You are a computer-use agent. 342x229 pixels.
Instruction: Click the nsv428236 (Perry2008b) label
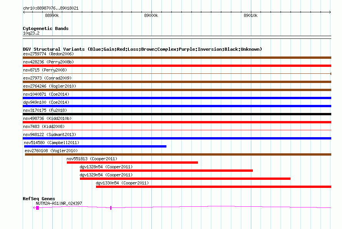(48, 62)
